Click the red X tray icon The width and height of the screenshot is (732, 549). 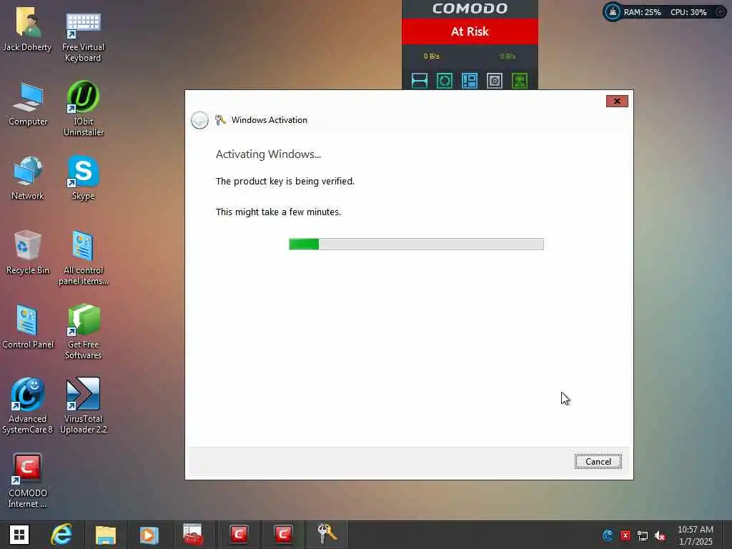625,535
